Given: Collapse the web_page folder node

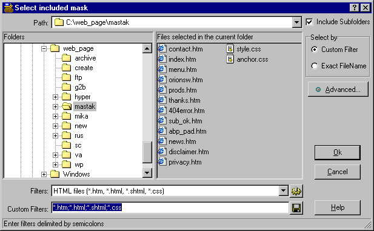Looking at the screenshot, I should point(44,48).
